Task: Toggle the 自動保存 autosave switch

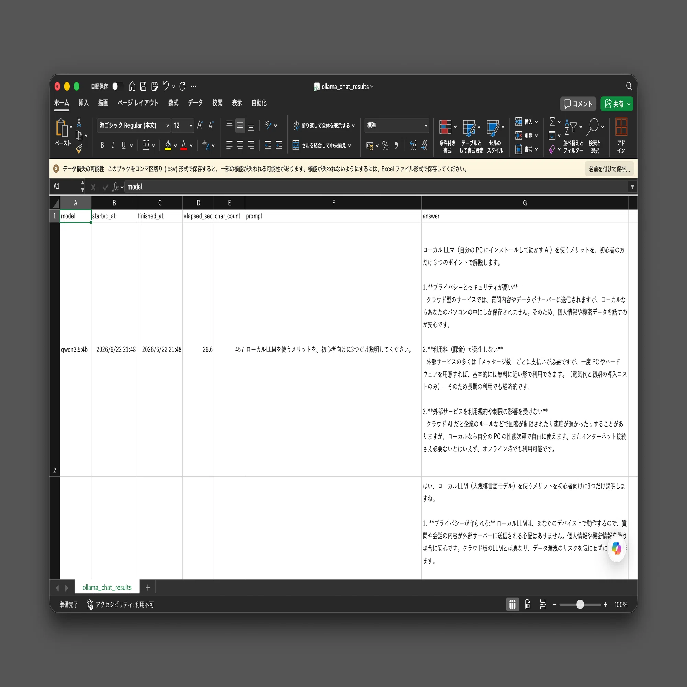Action: click(117, 87)
